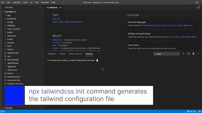Install Docker support link
The height and width of the screenshot is (113, 202).
pyautogui.click(x=180, y=25)
